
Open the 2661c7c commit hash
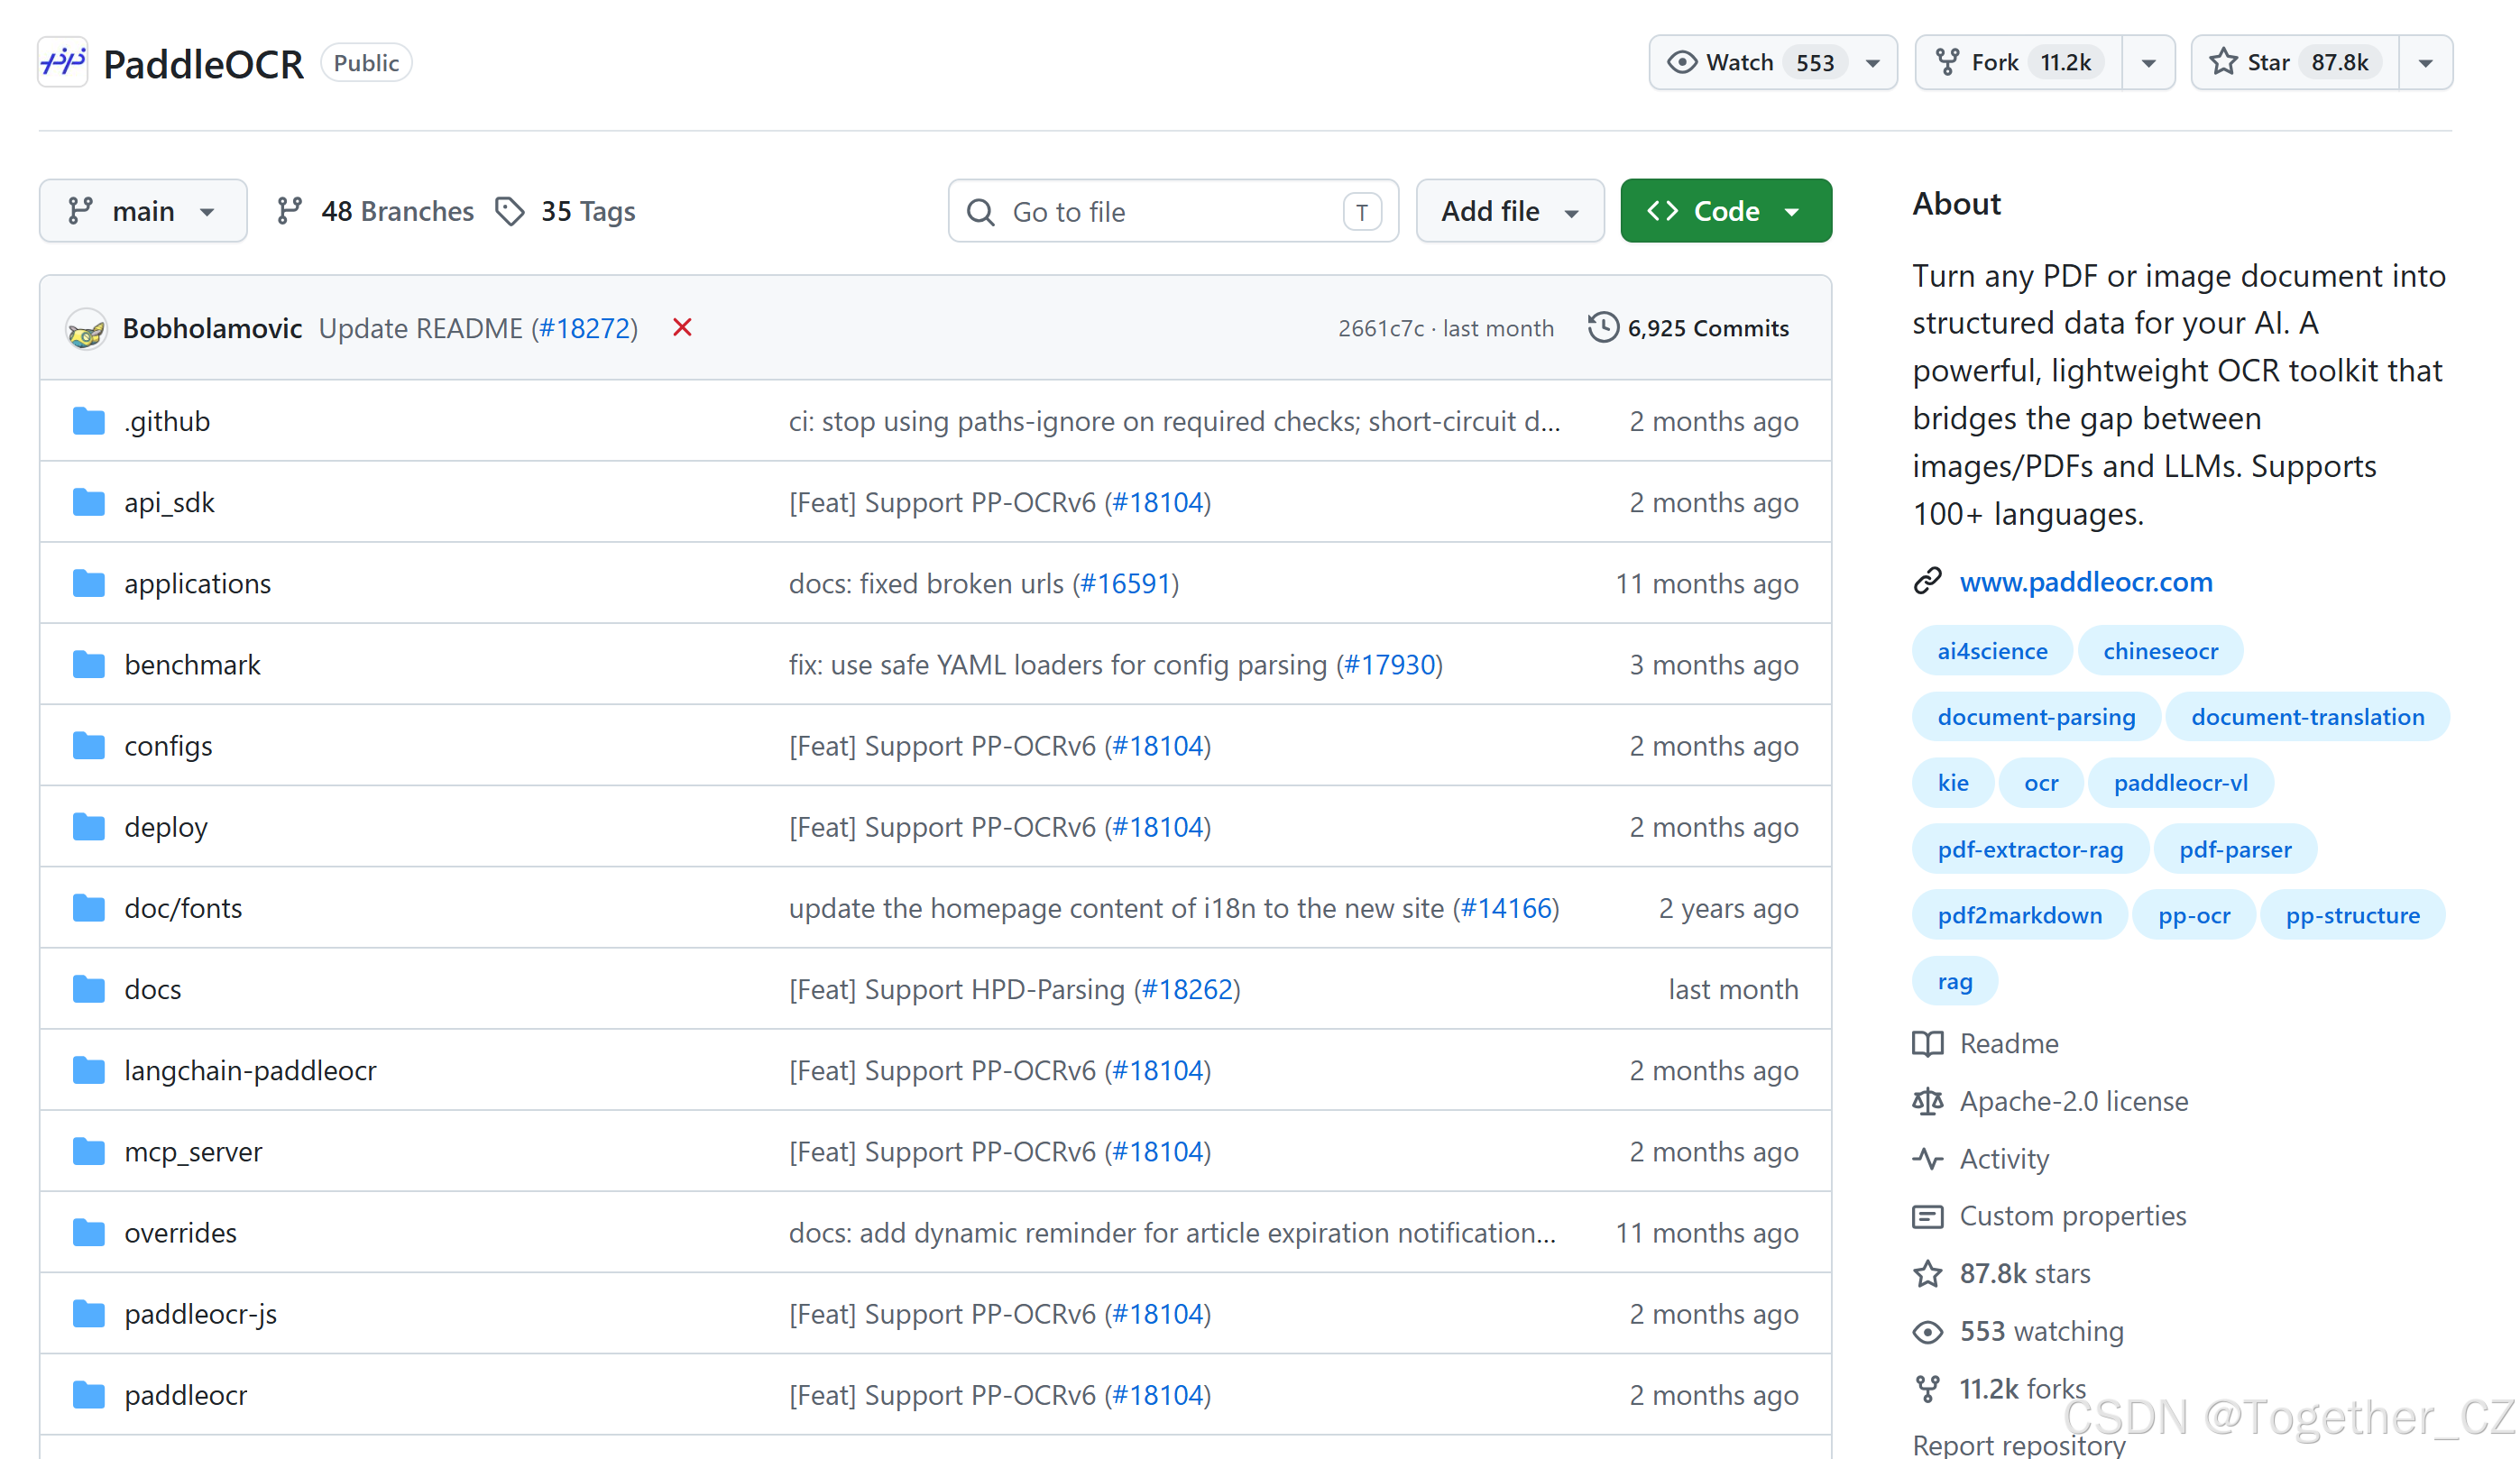(1381, 328)
